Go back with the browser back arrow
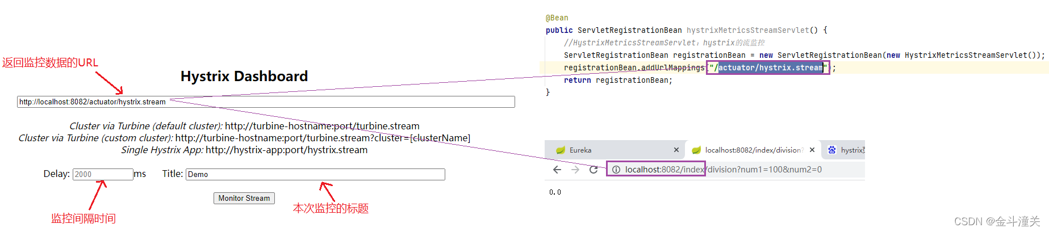Image resolution: width=1049 pixels, height=232 pixels. (x=557, y=170)
